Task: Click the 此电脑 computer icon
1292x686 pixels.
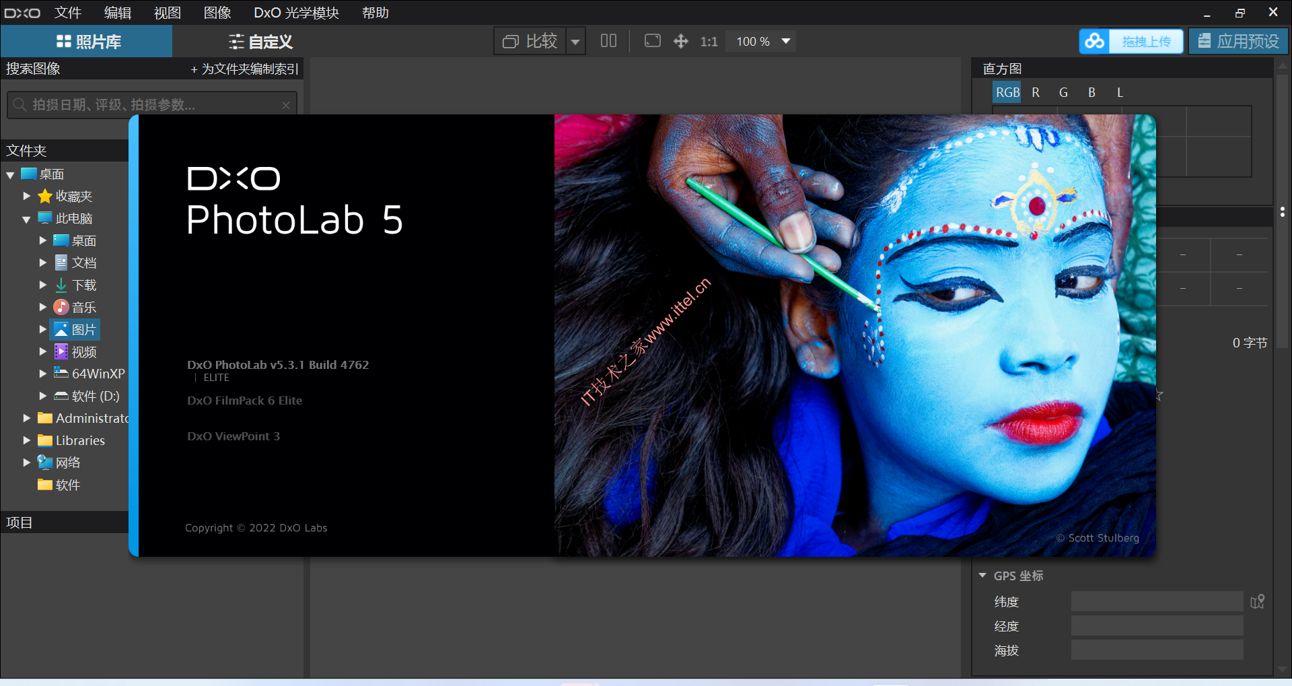Action: click(45, 218)
